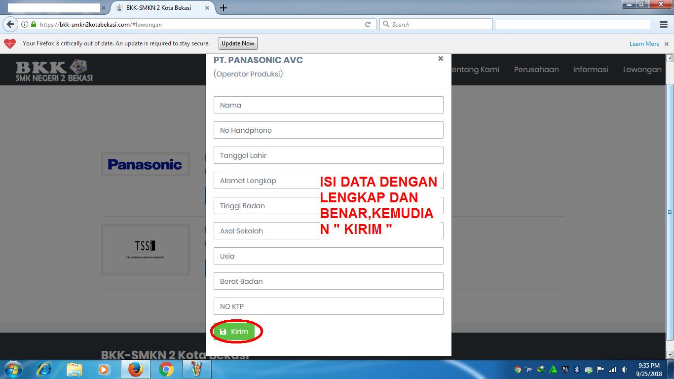Image resolution: width=674 pixels, height=379 pixels.
Task: Open the Learn More link
Action: click(x=644, y=44)
